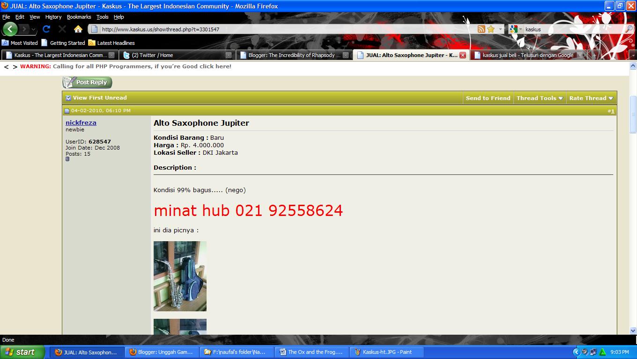The height and width of the screenshot is (359, 637).
Task: Click the price text 'Rp. 4.000.000'
Action: [x=202, y=145]
